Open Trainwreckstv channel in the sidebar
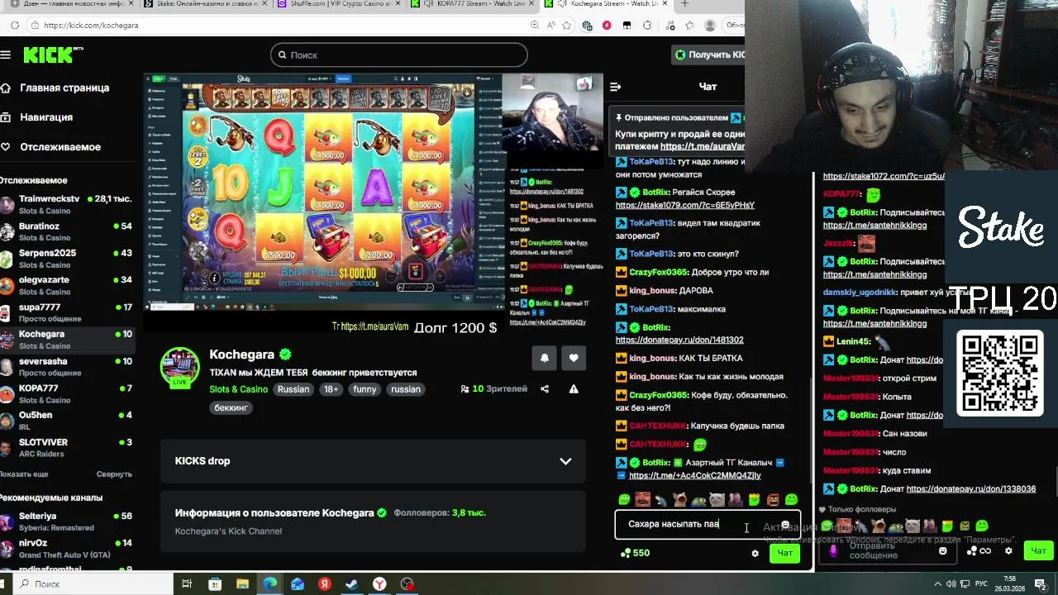 point(66,204)
